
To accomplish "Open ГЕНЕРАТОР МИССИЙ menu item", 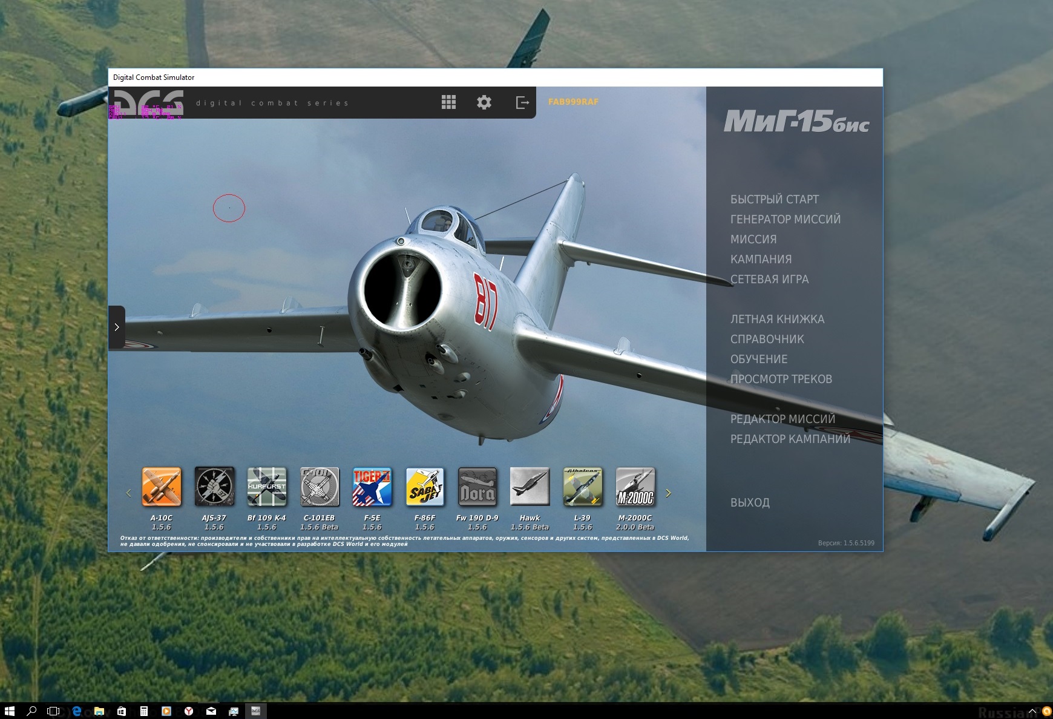I will (x=786, y=219).
